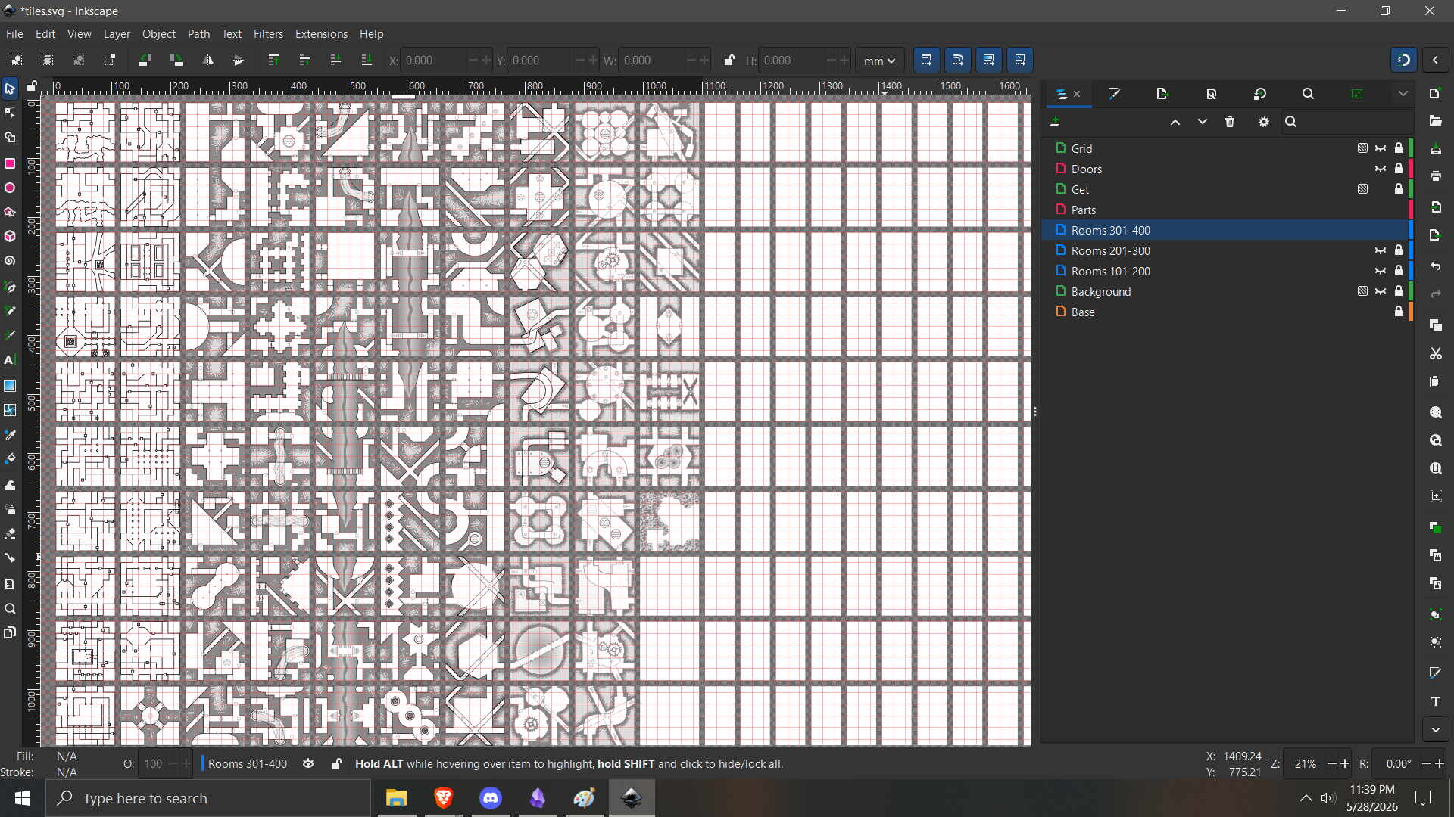1454x817 pixels.
Task: Pick the 3D box tool
Action: [x=10, y=237]
